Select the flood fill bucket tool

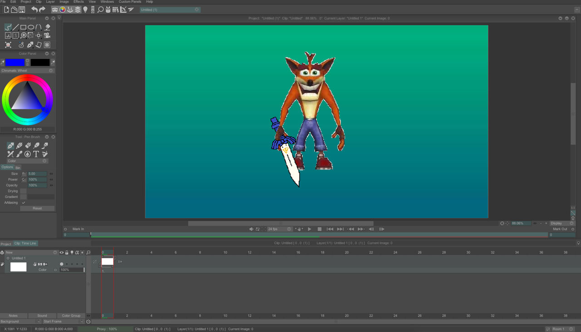click(x=47, y=27)
